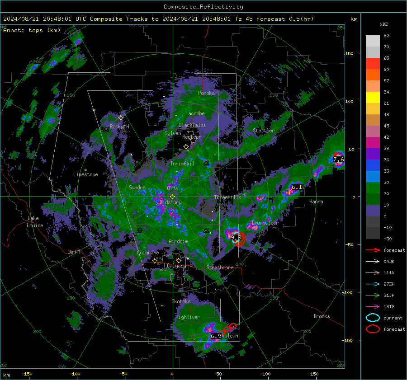
Task: Click the Hanna city label
Action: coord(316,202)
